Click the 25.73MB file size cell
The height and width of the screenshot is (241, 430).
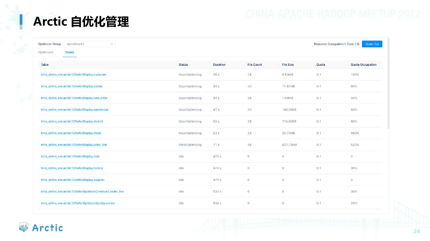(288, 133)
